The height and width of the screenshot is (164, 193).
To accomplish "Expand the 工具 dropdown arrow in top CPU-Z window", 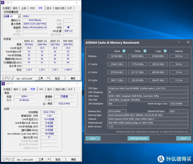I will (48, 78).
